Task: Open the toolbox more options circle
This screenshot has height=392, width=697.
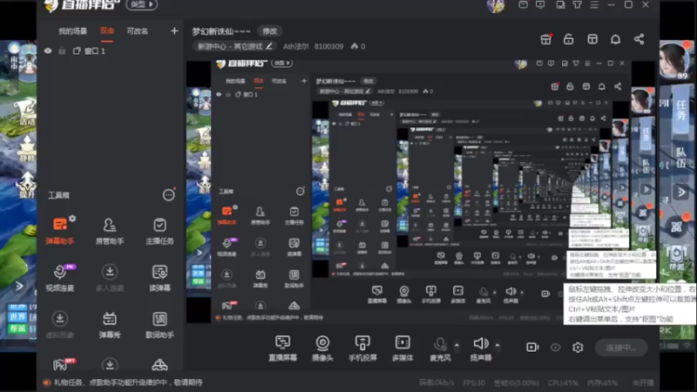Action: (168, 194)
